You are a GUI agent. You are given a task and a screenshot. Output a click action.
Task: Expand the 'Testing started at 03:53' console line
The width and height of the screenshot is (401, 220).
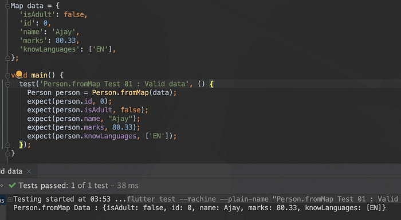(x=10, y=199)
